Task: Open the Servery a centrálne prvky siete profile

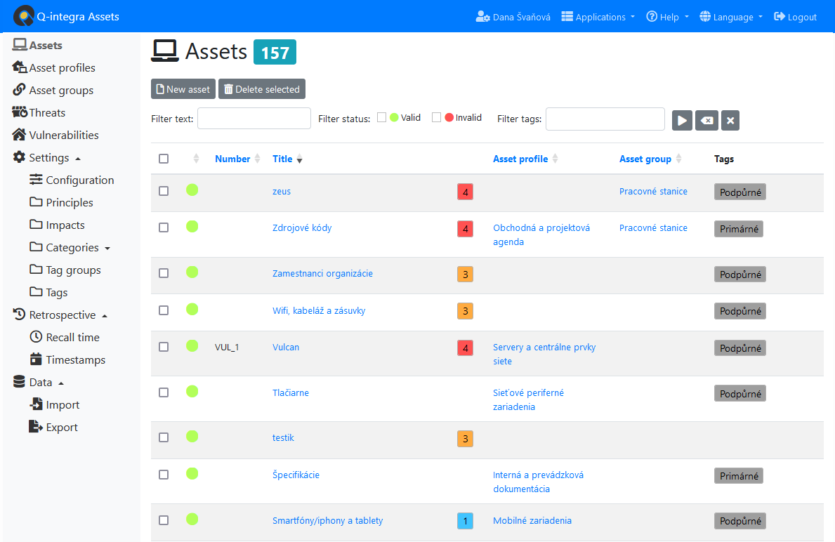Action: pos(544,354)
